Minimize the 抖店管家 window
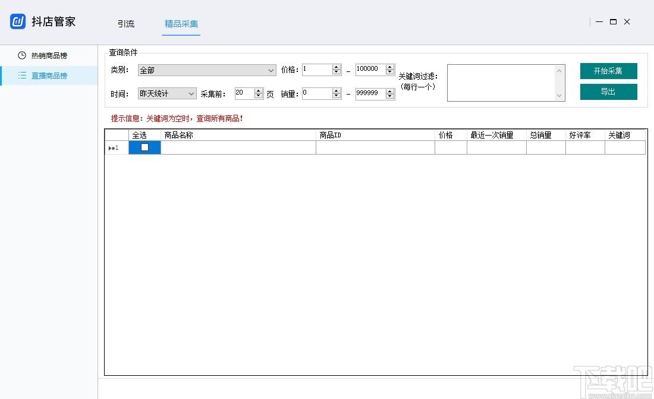The image size is (654, 399). (599, 21)
